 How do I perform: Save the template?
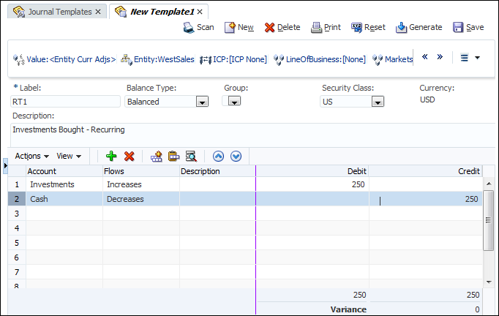pyautogui.click(x=468, y=27)
